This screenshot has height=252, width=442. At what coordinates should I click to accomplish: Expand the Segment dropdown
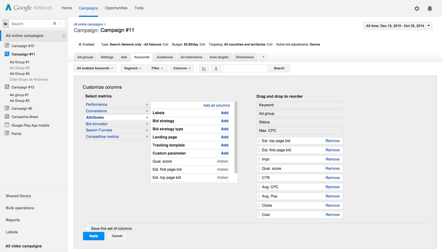[133, 68]
